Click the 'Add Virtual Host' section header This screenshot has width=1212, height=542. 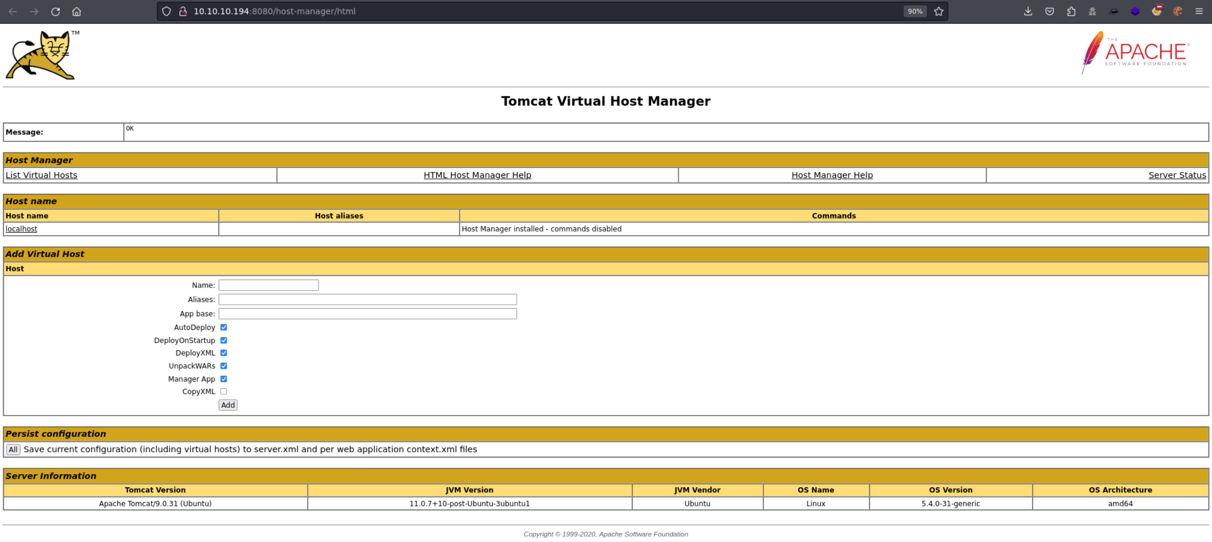(606, 254)
